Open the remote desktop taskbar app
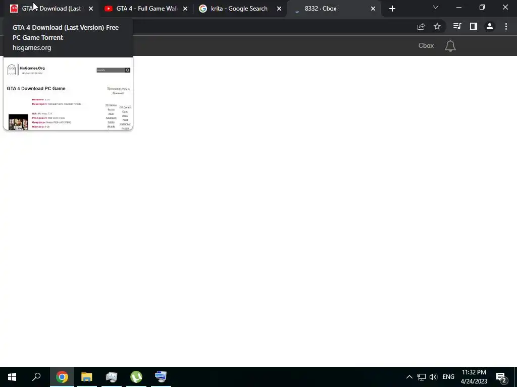The image size is (517, 387). pos(161,377)
